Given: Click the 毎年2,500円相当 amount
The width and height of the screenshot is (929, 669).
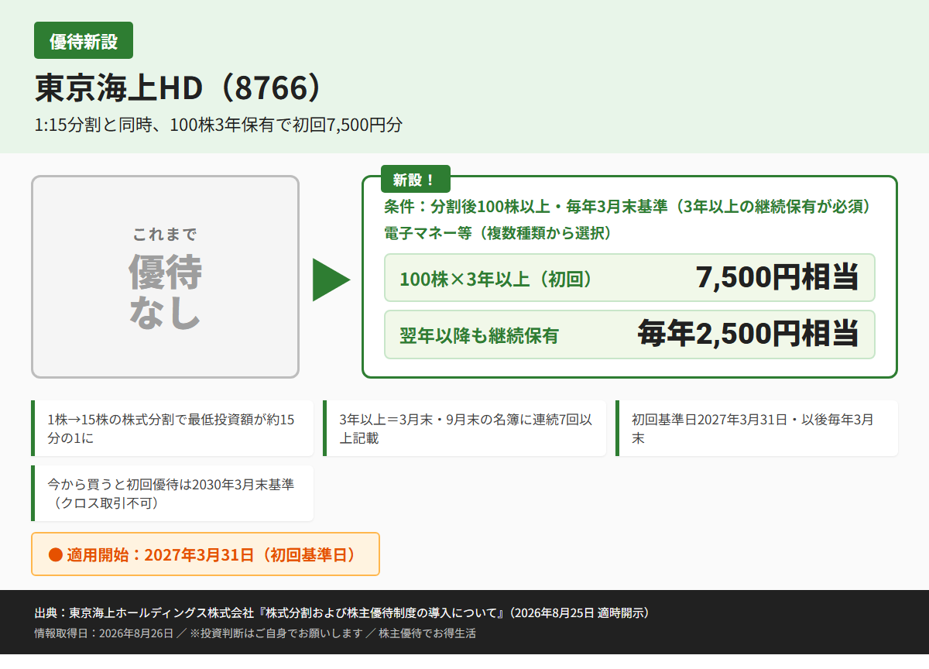Looking at the screenshot, I should coord(749,334).
